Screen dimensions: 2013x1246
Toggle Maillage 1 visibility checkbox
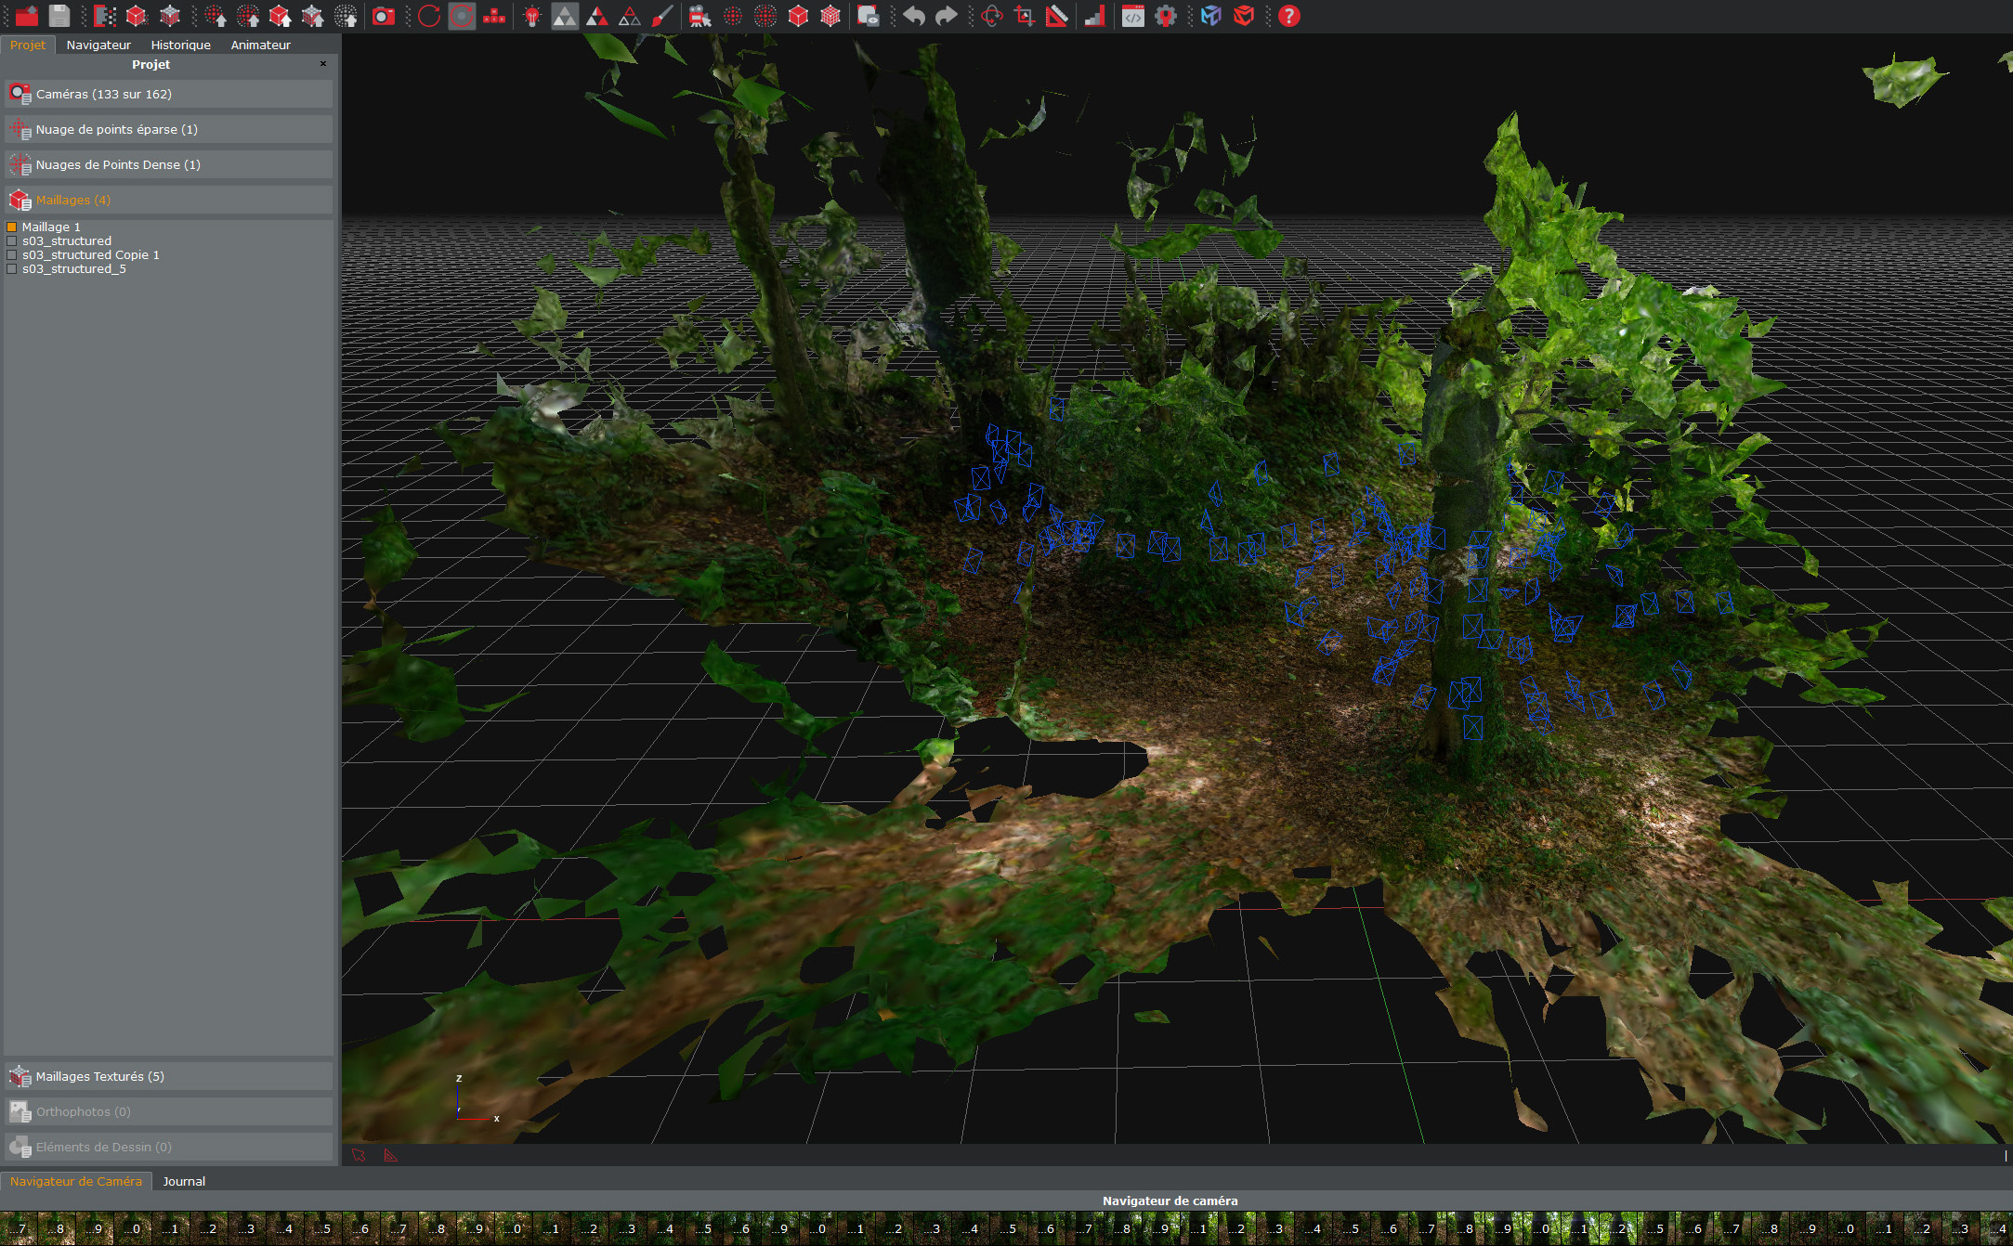point(12,227)
